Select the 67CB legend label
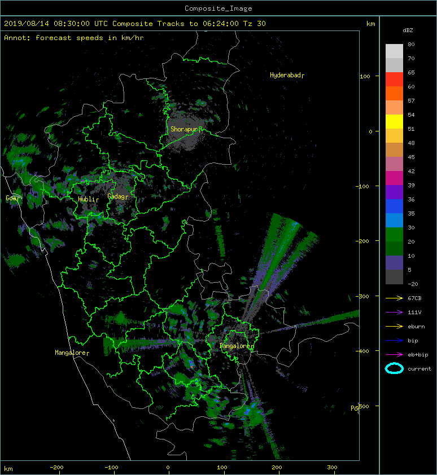The image size is (437, 475). tap(414, 298)
